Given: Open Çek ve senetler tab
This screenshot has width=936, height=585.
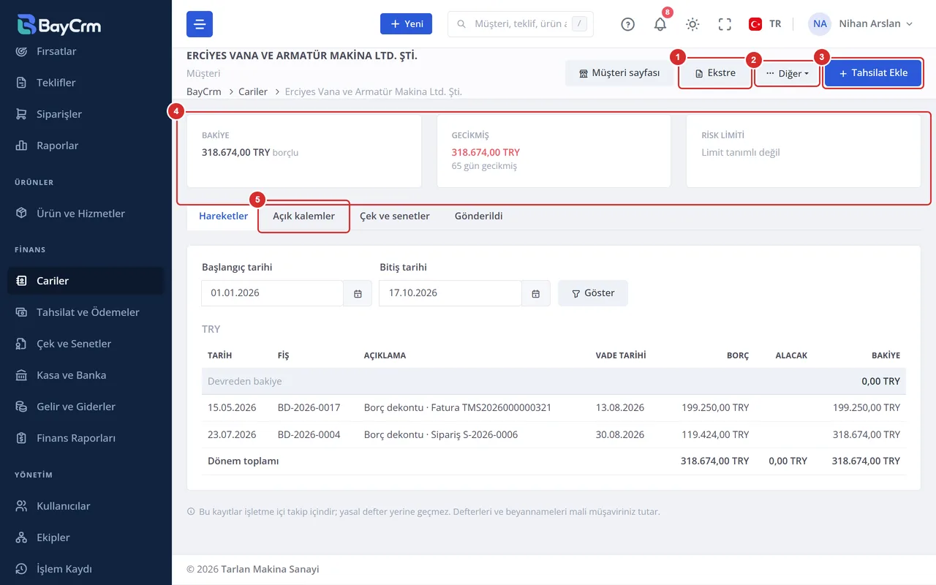Looking at the screenshot, I should coord(395,216).
